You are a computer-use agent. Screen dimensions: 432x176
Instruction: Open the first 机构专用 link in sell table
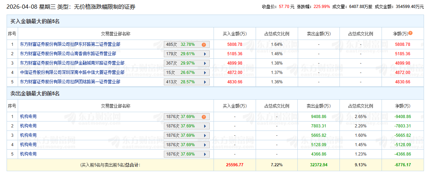[28, 117]
